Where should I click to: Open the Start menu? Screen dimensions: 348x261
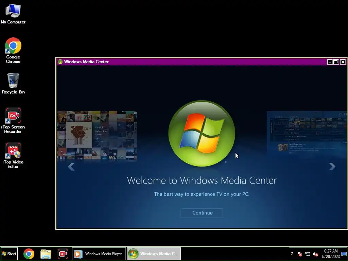click(9, 254)
